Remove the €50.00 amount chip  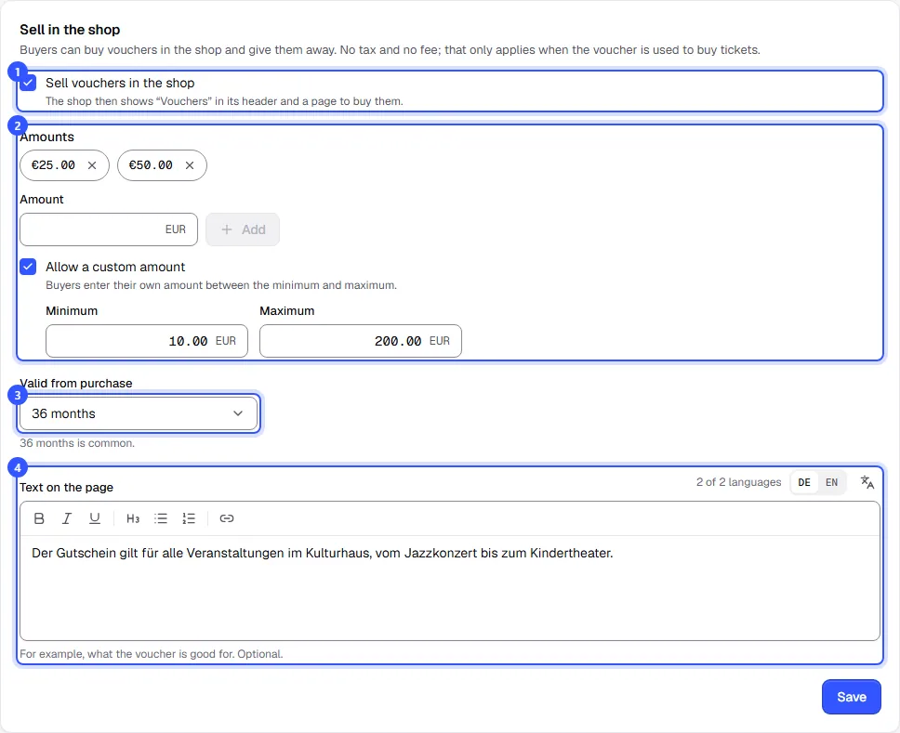(x=190, y=165)
